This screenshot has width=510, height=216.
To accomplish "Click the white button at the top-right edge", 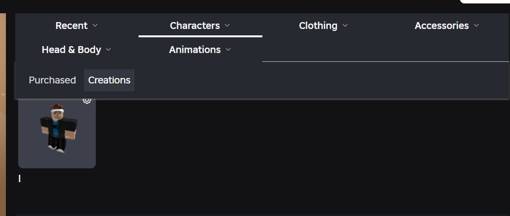I will [484, 1].
